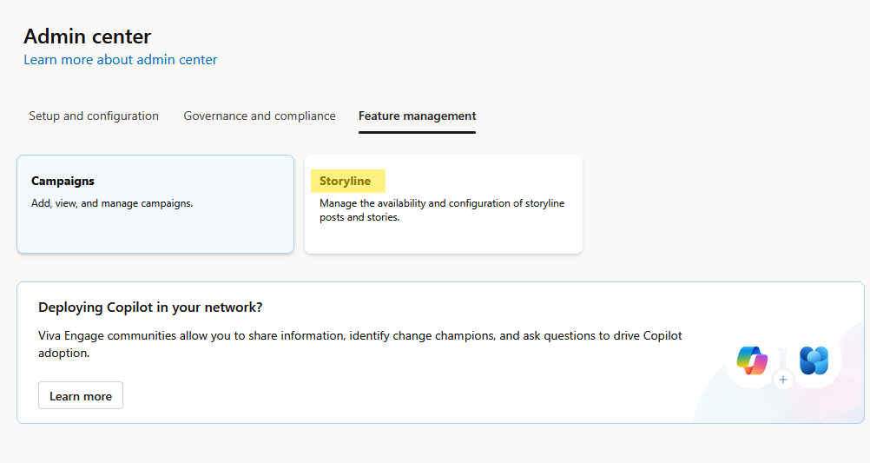870x463 pixels.
Task: Click the Viva Engage communities description text
Action: [x=360, y=344]
